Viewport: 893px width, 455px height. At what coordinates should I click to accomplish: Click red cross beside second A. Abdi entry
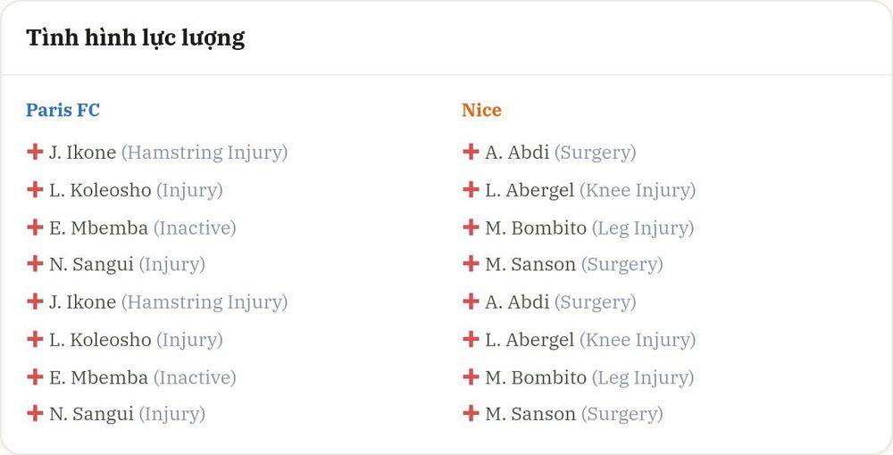[471, 302]
